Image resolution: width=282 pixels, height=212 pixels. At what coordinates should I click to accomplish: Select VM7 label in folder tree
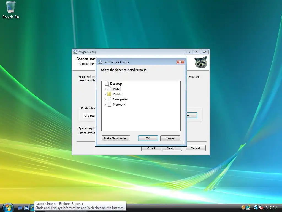coord(116,89)
